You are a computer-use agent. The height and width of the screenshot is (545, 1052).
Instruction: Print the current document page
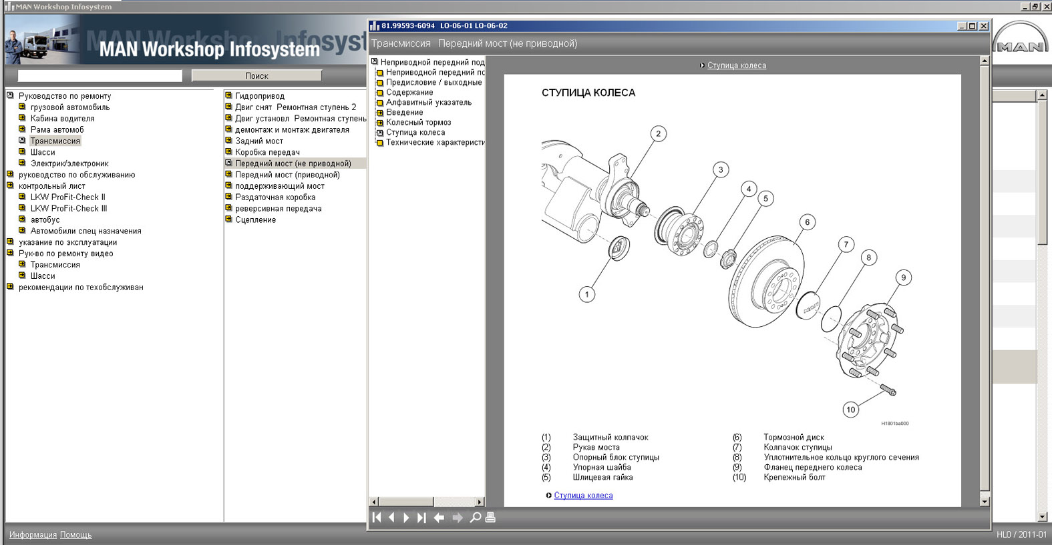490,518
